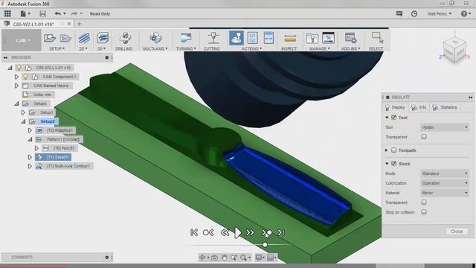This screenshot has width=476, height=268.
Task: Expand the Toolpath section triangle
Action: coord(387,150)
